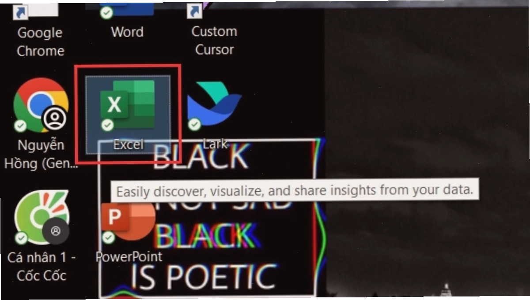The height and width of the screenshot is (300, 530).
Task: Click the "Excel" icon label text
Action: (128, 144)
